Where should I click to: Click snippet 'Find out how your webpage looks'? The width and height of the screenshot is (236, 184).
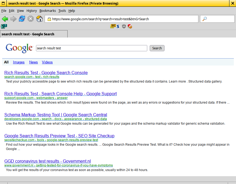118,146
